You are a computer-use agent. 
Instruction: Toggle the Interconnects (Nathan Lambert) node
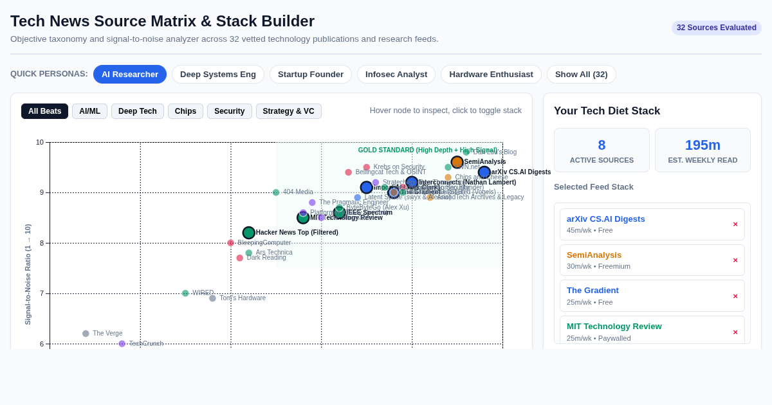pyautogui.click(x=412, y=182)
